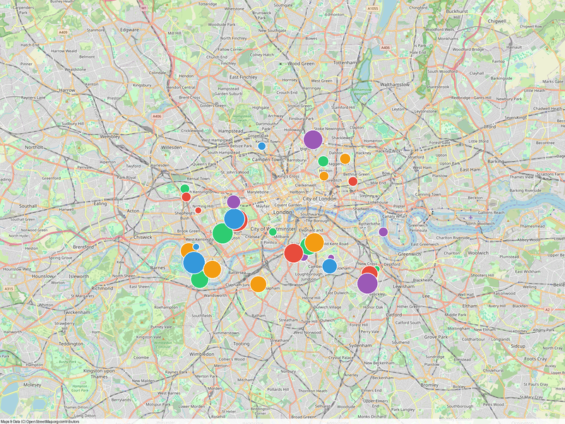Click the large blue bubble east of Barnes
Image resolution: width=565 pixels, height=424 pixels.
click(x=194, y=263)
